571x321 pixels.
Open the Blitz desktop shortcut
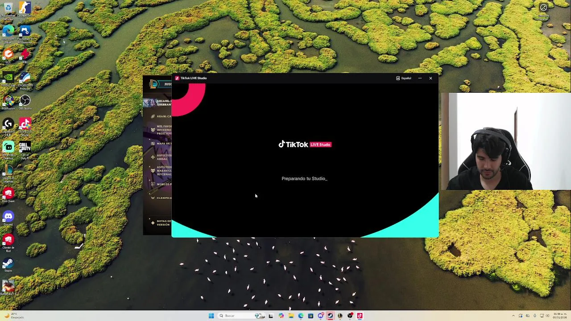[x=25, y=55]
